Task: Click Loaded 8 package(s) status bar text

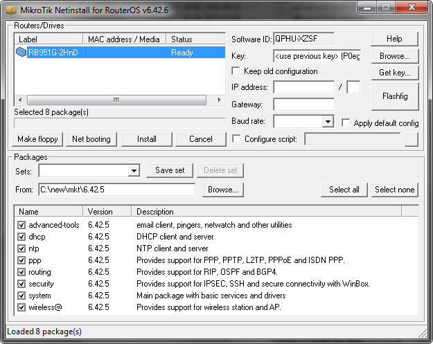Action: (44, 332)
